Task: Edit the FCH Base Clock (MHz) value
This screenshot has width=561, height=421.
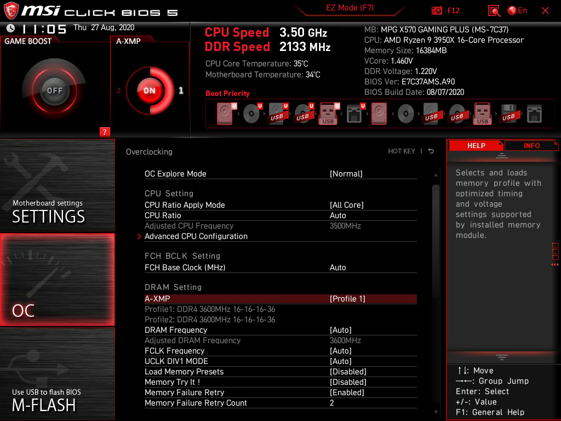Action: 337,268
